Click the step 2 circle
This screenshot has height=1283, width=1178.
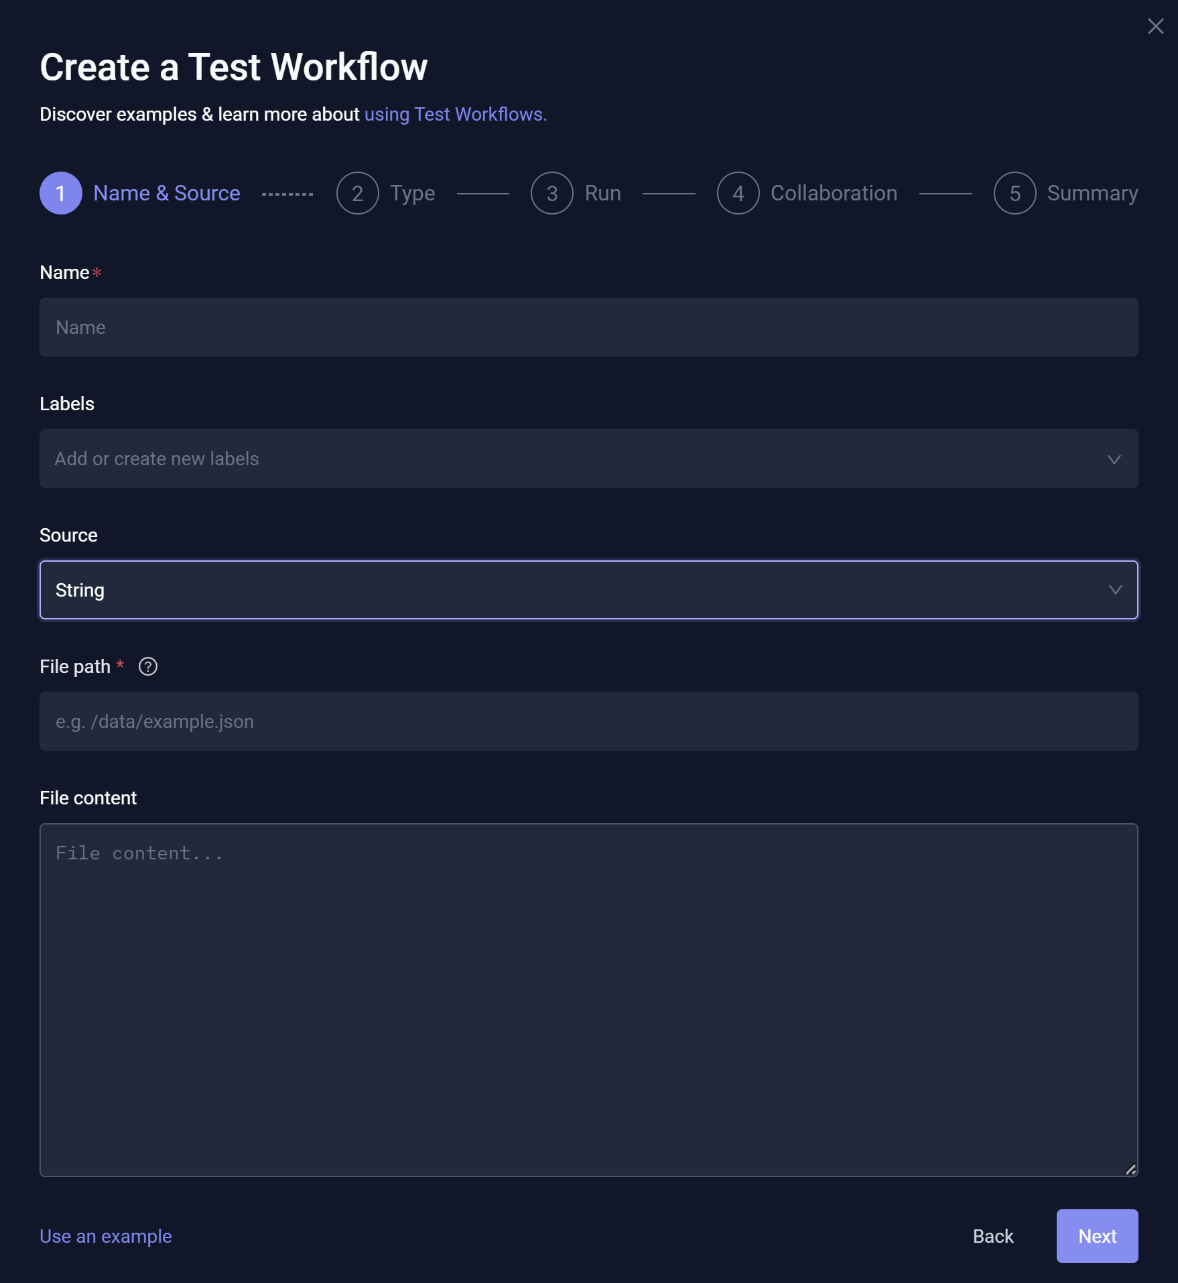coord(358,193)
